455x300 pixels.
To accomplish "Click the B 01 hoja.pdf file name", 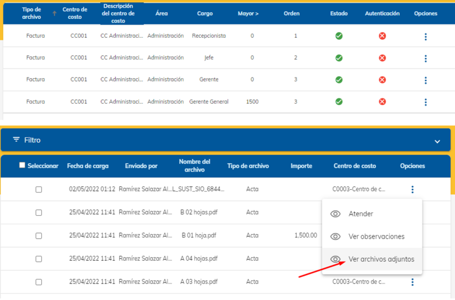I will pos(199,235).
